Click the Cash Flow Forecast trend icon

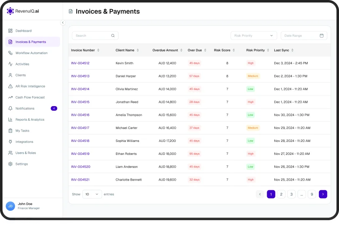point(10,97)
